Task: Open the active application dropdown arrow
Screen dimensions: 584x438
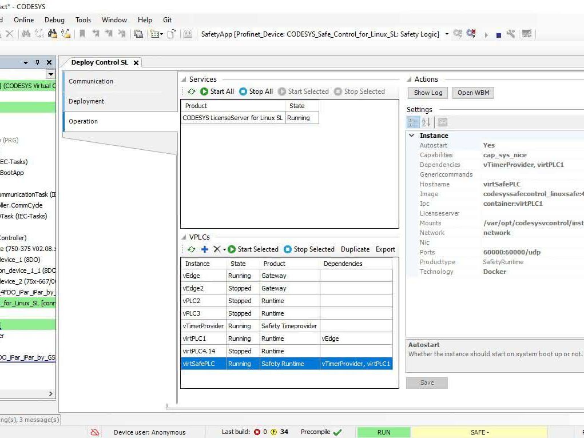Action: coord(447,34)
